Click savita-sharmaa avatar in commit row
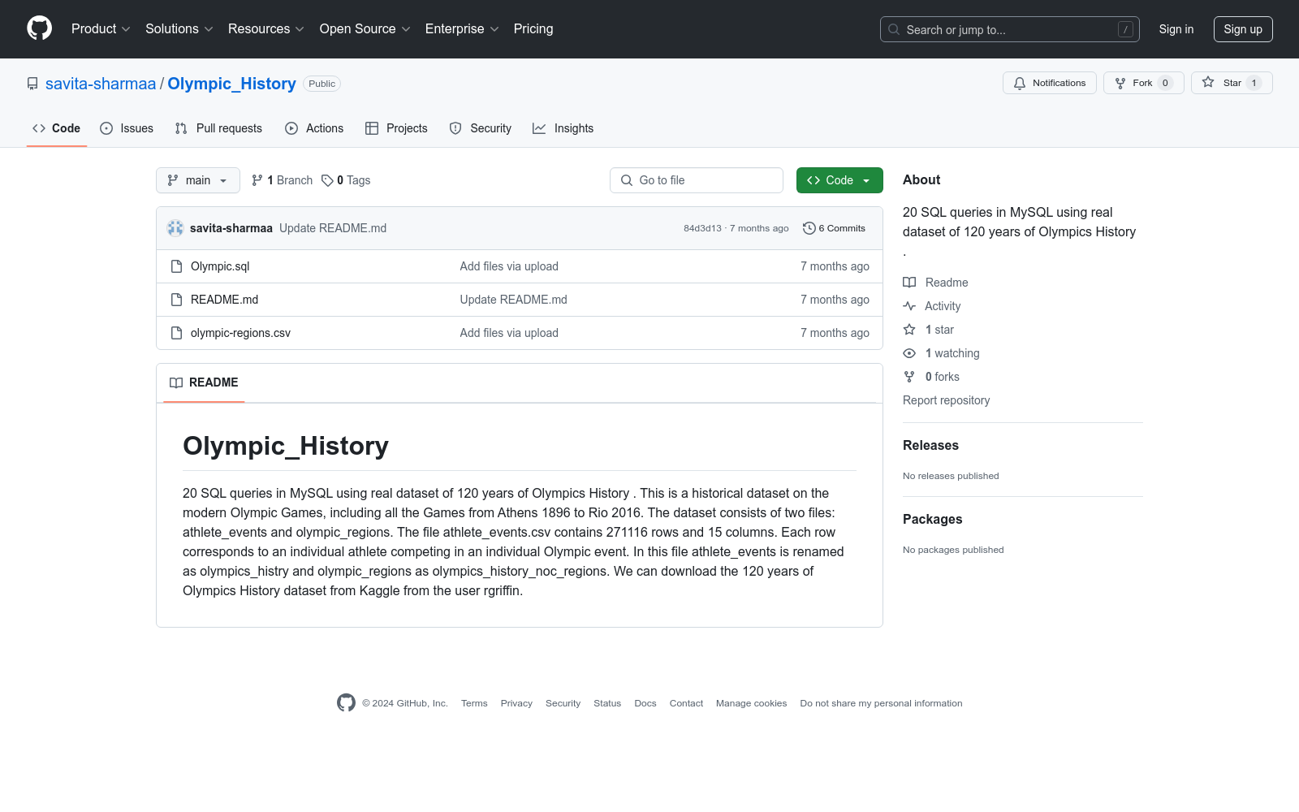Viewport: 1299px width, 812px height. 175,228
